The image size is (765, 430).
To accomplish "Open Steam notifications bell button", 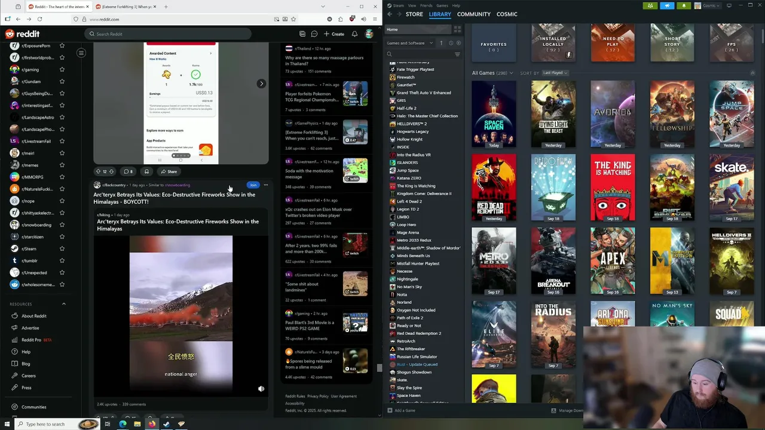I will (684, 5).
